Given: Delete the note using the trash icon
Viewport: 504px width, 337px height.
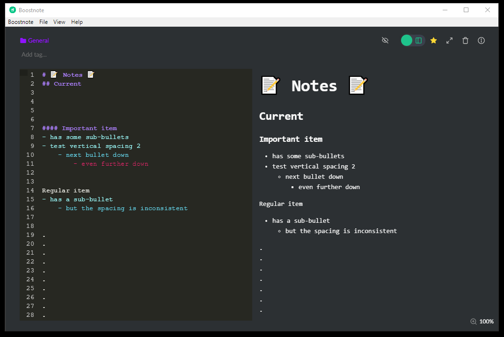Looking at the screenshot, I should [465, 41].
